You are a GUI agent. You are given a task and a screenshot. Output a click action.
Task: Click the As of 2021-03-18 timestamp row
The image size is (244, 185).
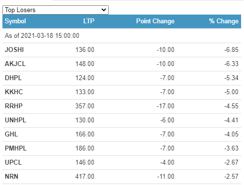coord(122,36)
